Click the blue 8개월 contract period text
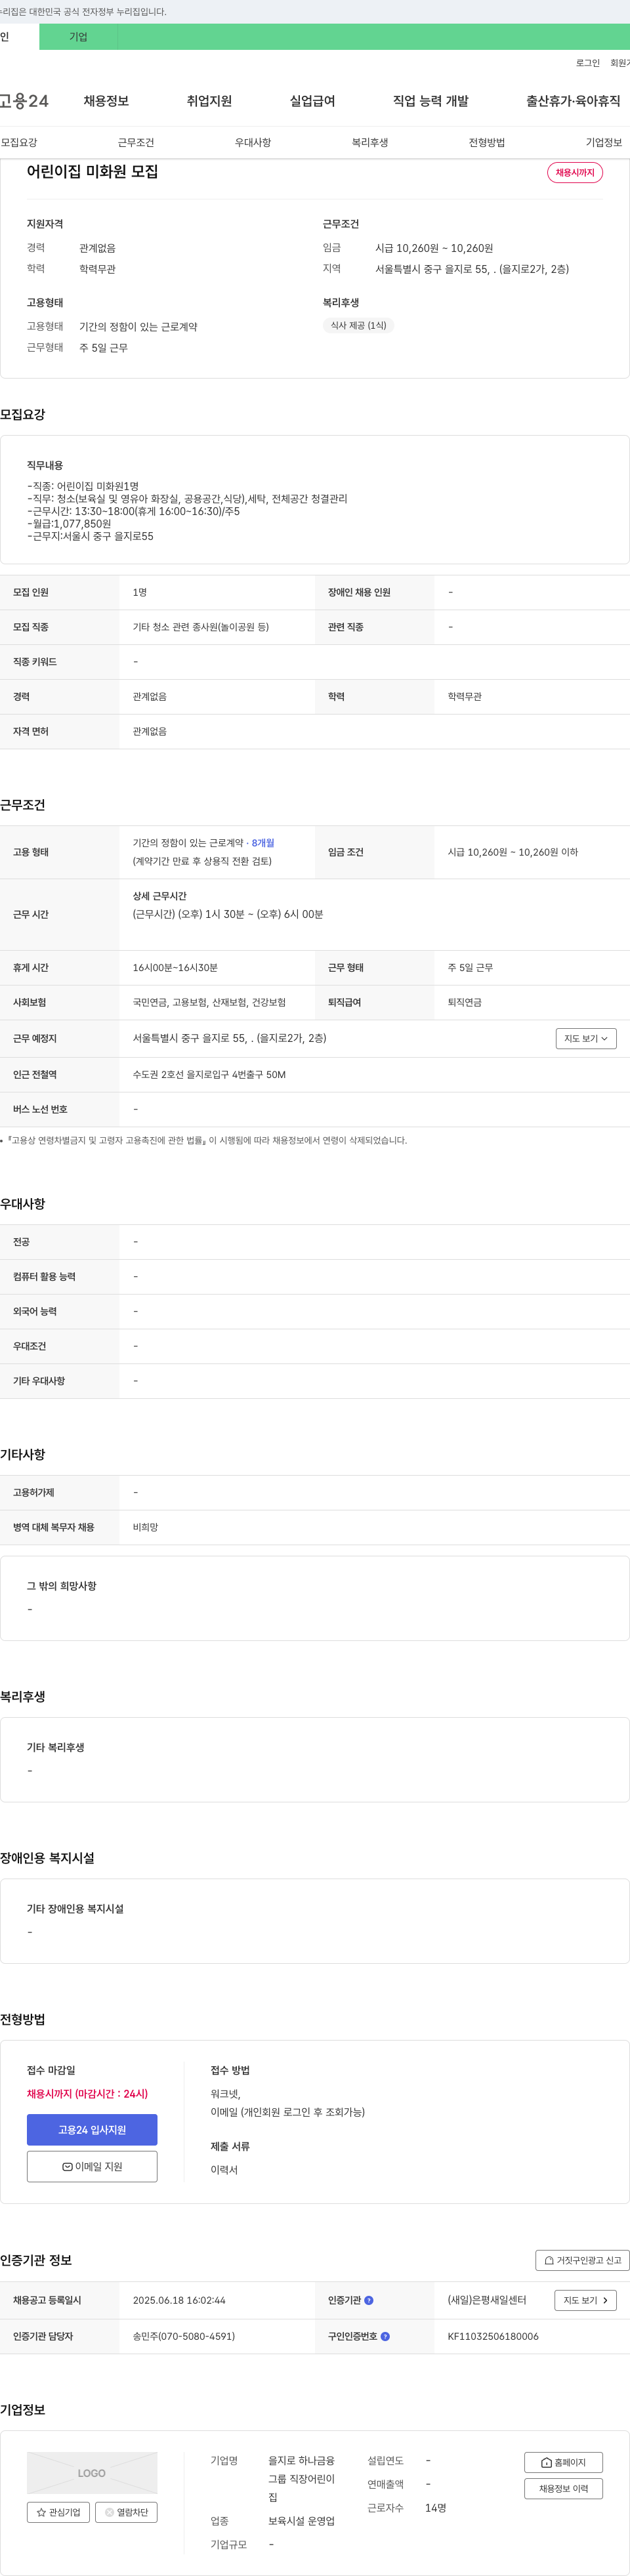This screenshot has width=630, height=2576. point(263,843)
